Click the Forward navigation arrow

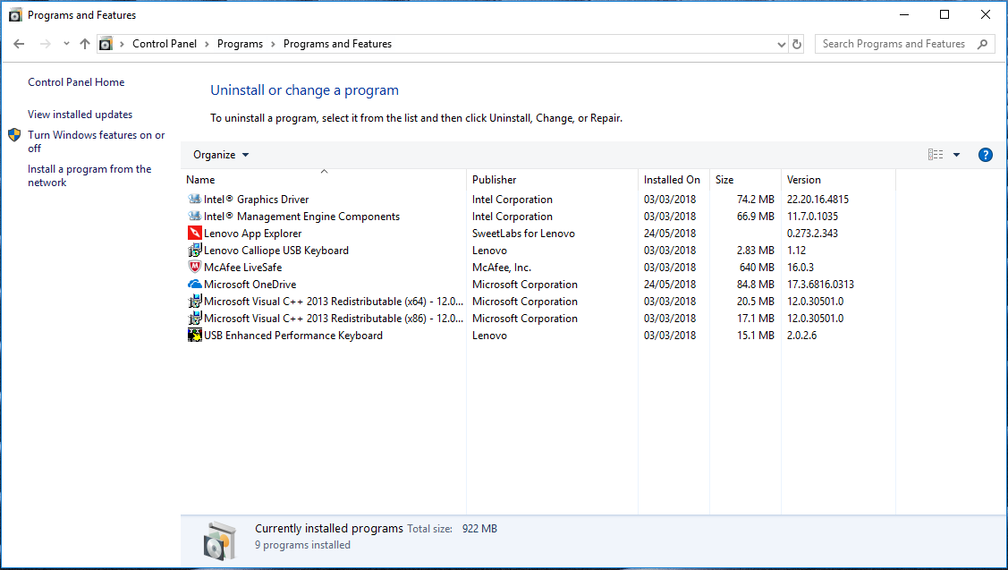(45, 44)
